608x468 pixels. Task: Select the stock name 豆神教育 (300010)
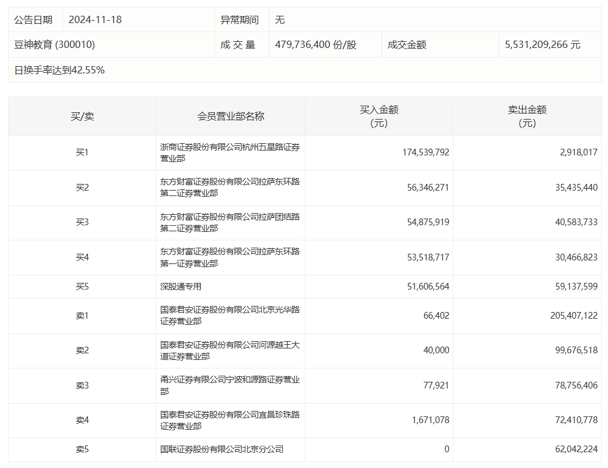(x=54, y=44)
